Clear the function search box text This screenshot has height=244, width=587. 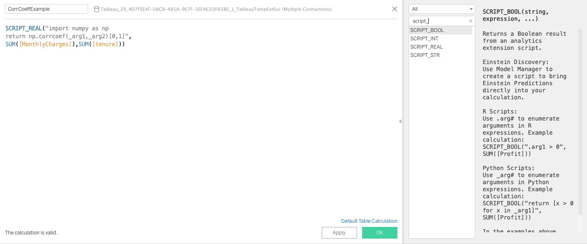pos(471,21)
